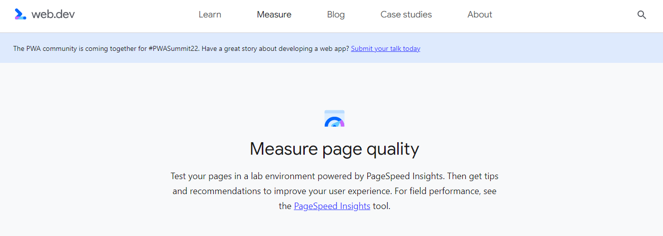Screen dimensions: 663x236
Task: Open Case studies in the navigation
Action: [406, 14]
